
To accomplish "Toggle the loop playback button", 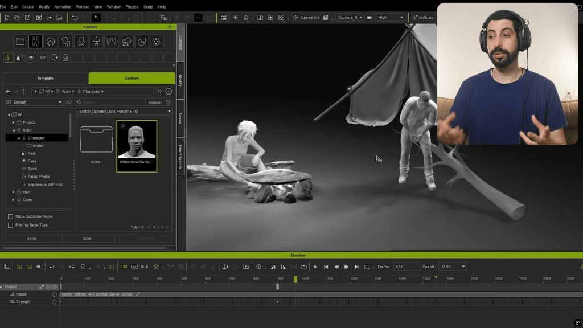I will 367,266.
